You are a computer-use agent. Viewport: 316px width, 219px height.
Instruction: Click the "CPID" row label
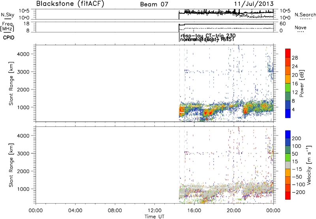pos(9,38)
